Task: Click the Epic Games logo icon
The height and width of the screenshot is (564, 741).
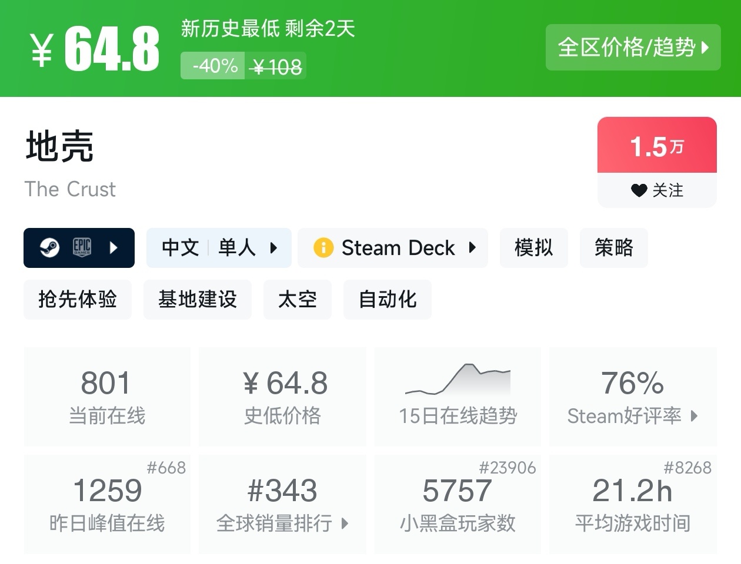Action: tap(82, 247)
